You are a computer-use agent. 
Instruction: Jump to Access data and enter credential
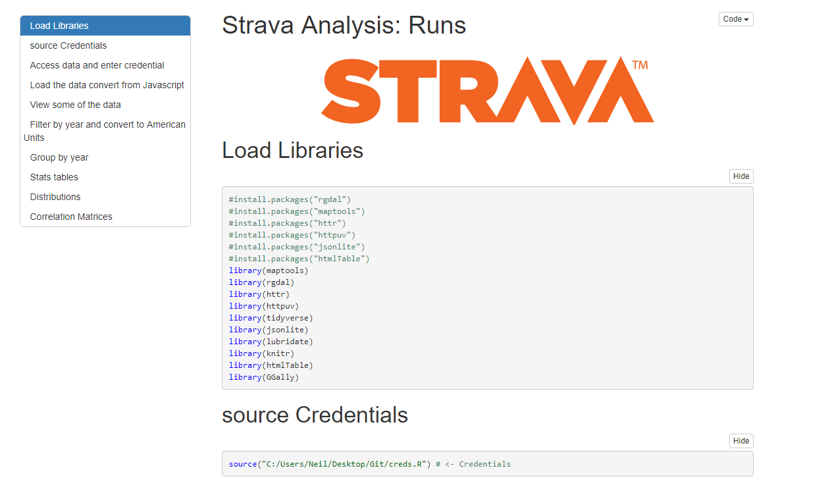click(105, 65)
